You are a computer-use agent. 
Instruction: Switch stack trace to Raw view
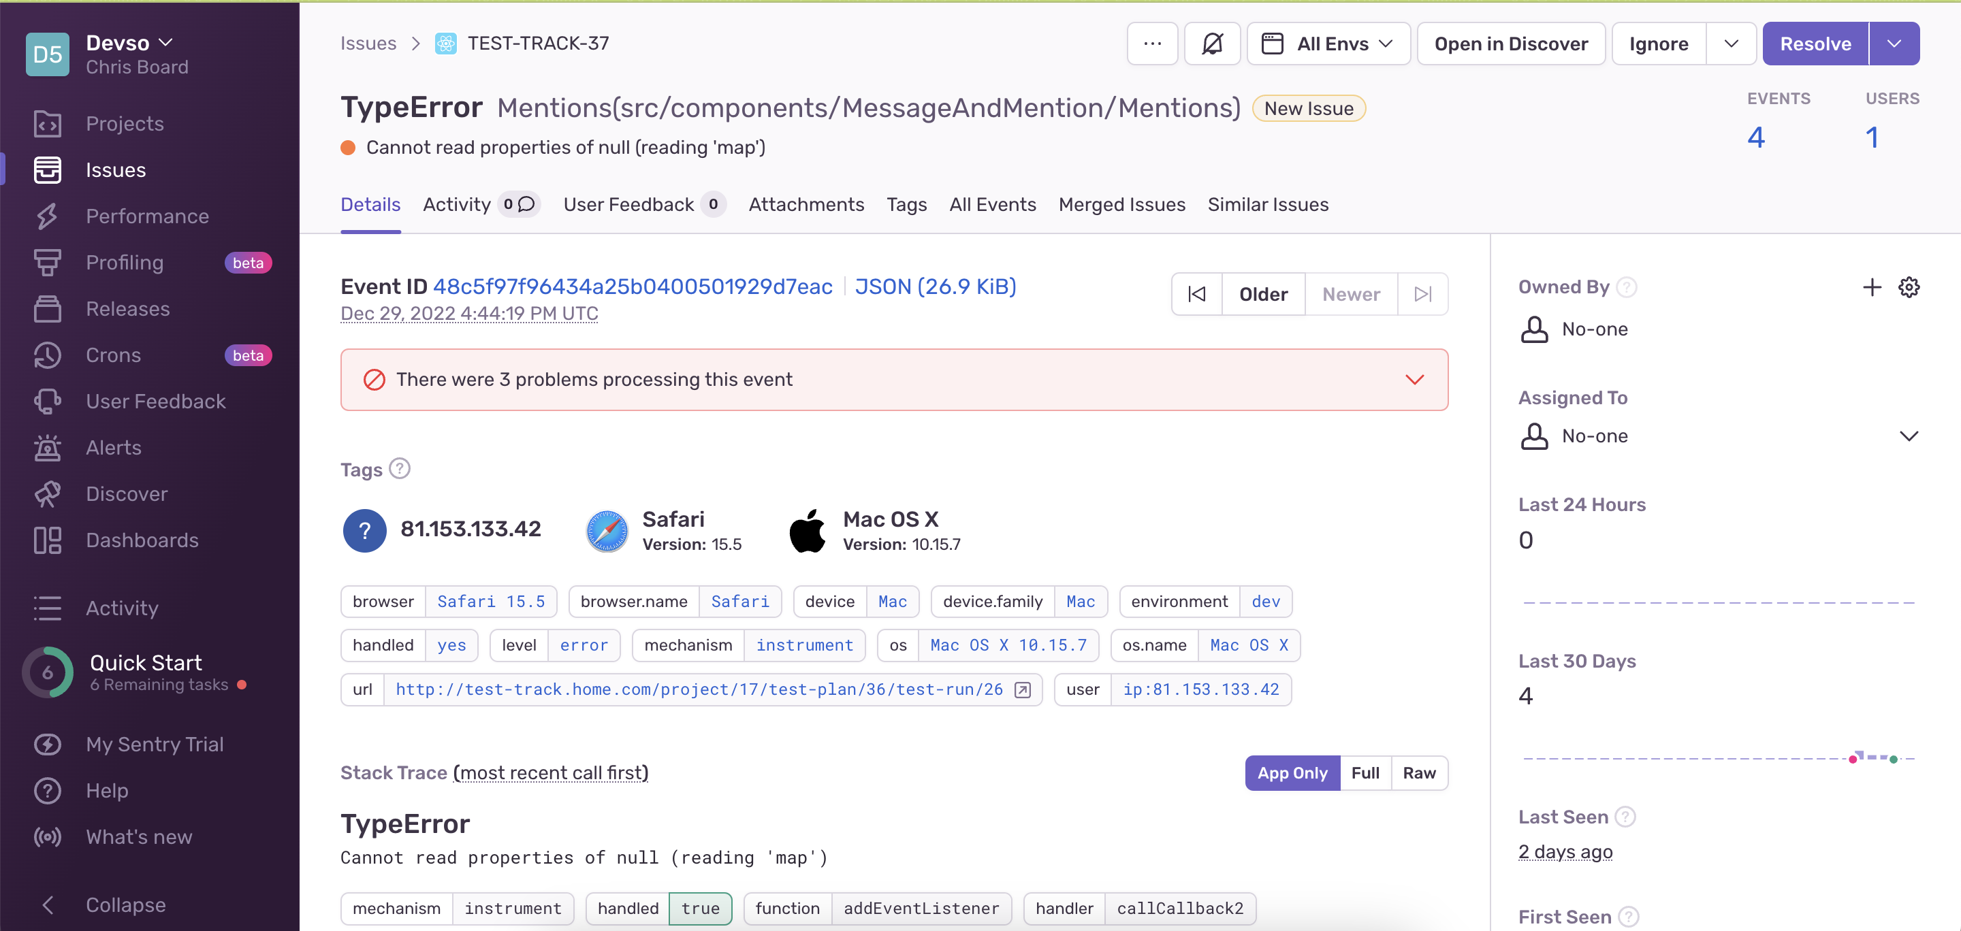(x=1419, y=773)
